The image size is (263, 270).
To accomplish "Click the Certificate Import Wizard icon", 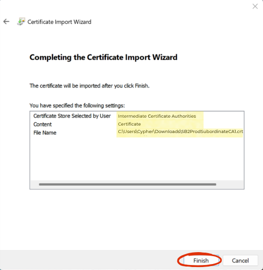I will coord(21,21).
